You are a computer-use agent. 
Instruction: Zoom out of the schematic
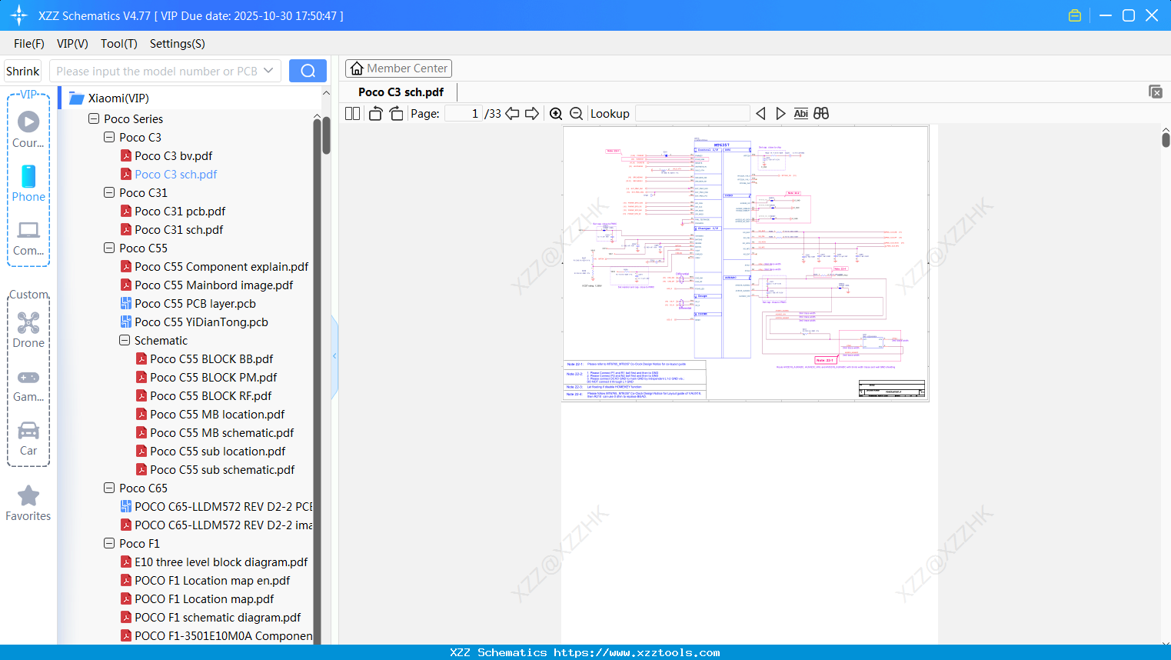coord(576,114)
